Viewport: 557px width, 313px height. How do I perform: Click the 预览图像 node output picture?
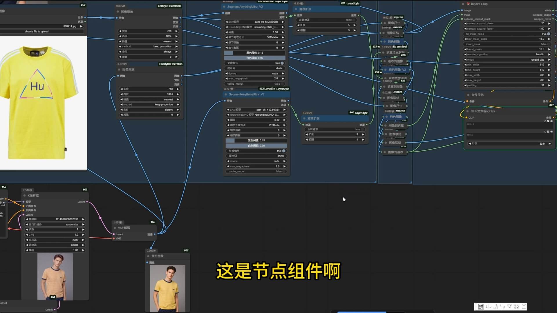[x=167, y=289]
